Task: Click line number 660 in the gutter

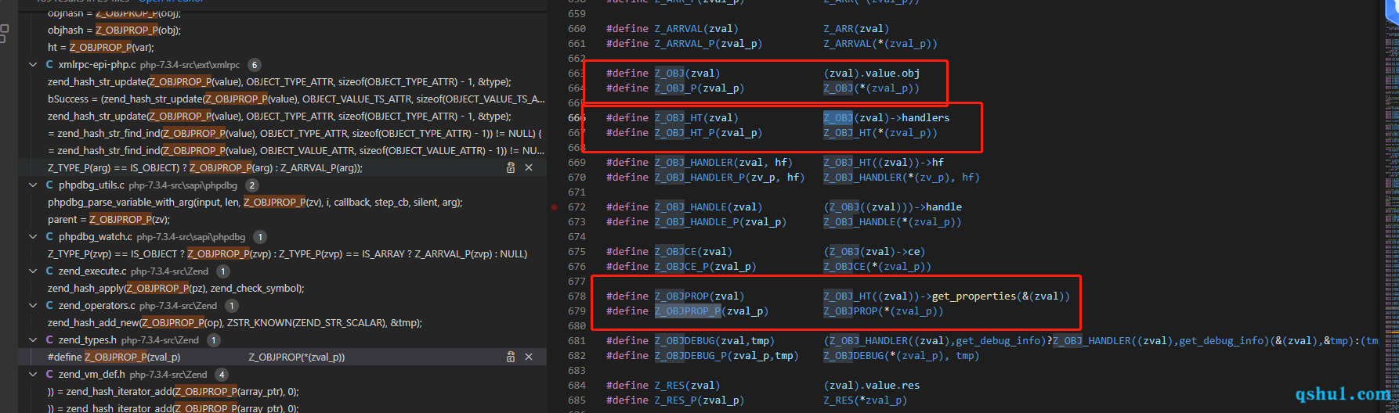Action: click(x=577, y=29)
